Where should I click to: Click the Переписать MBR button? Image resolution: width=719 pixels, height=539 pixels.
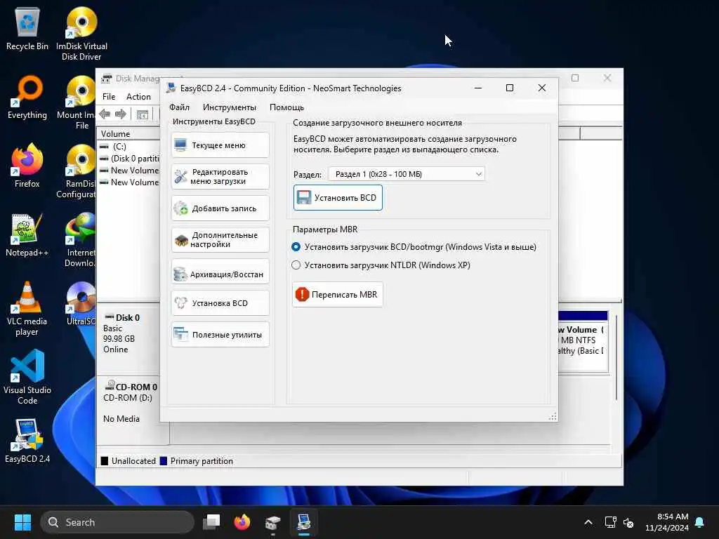pos(338,294)
